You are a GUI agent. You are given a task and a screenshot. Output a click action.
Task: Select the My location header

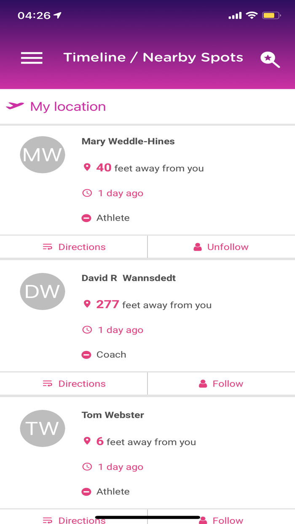tap(68, 106)
